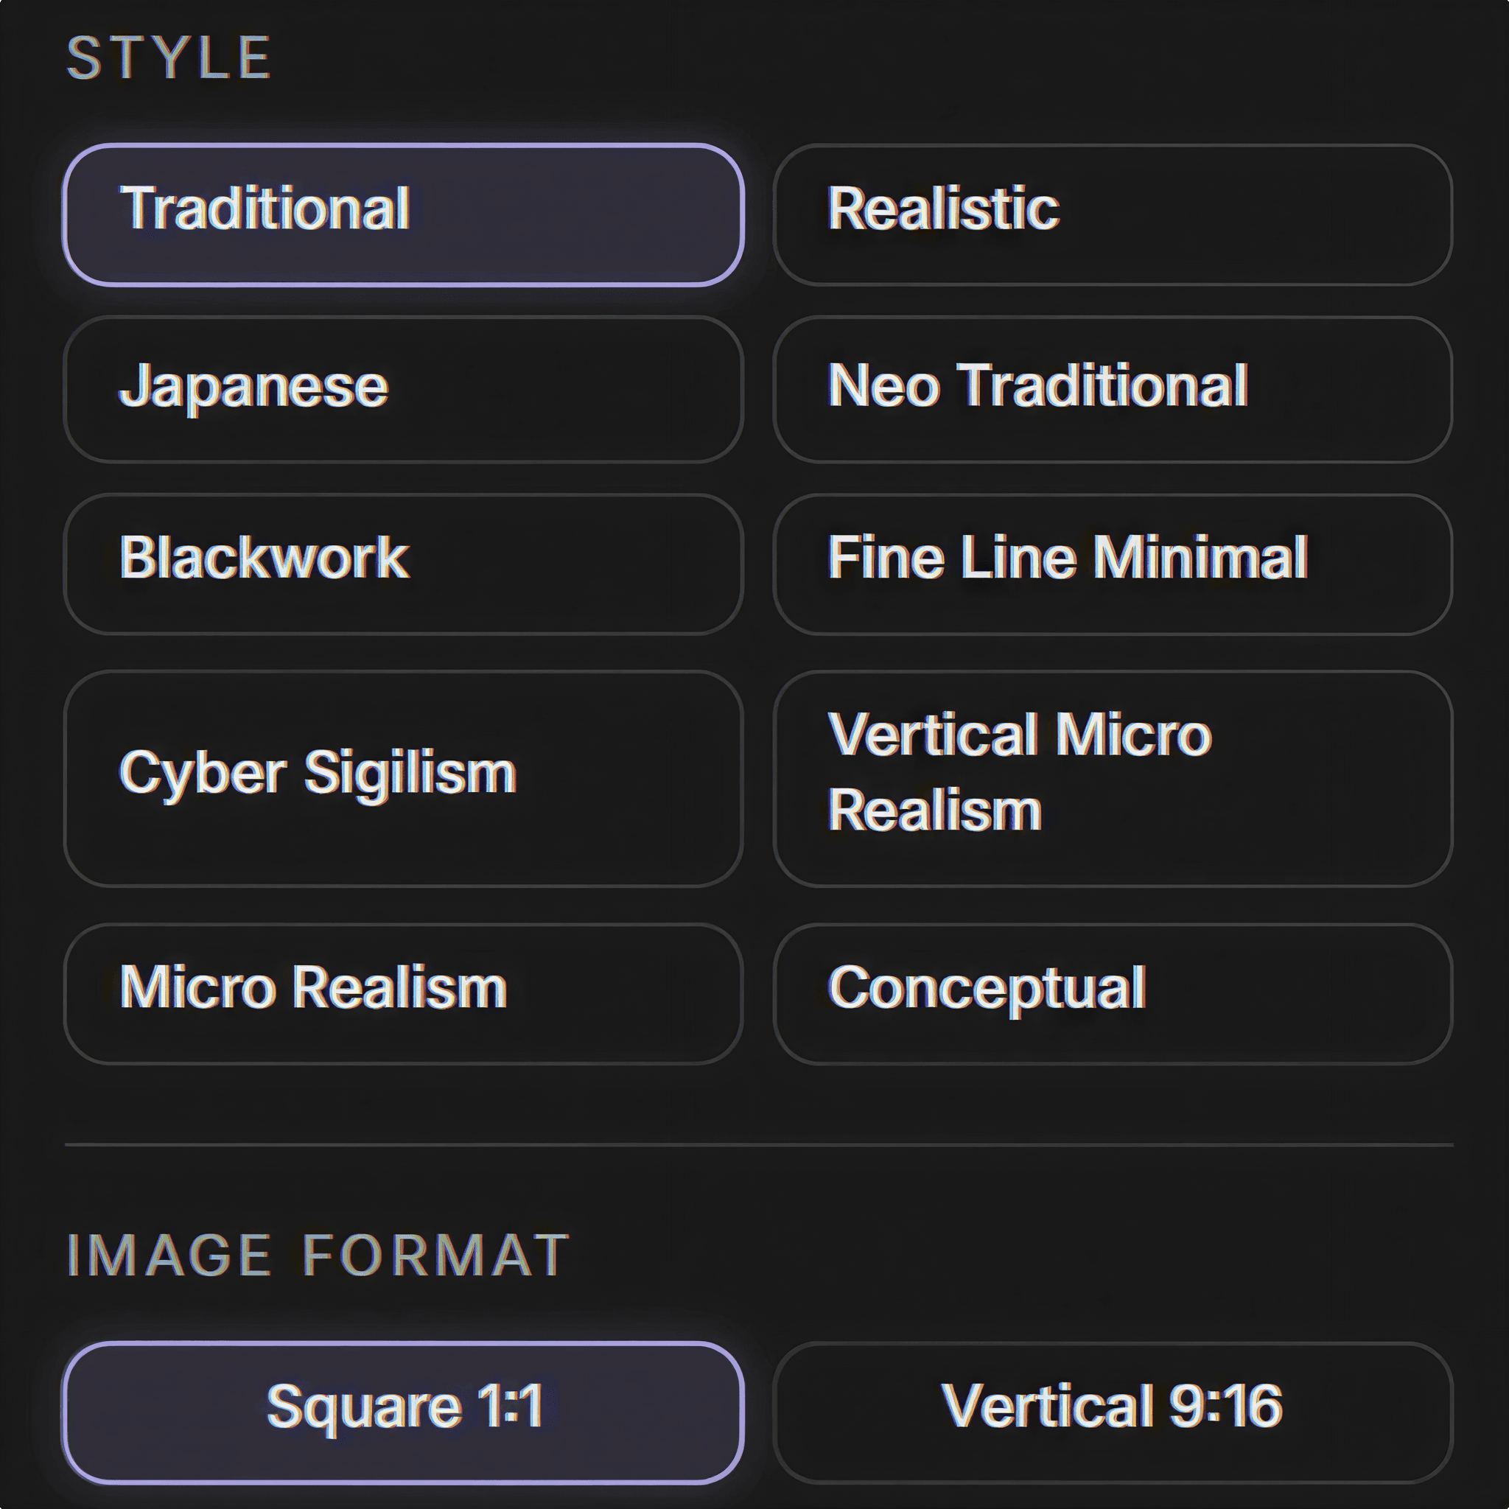Select Neo Traditional style

pos(1112,389)
